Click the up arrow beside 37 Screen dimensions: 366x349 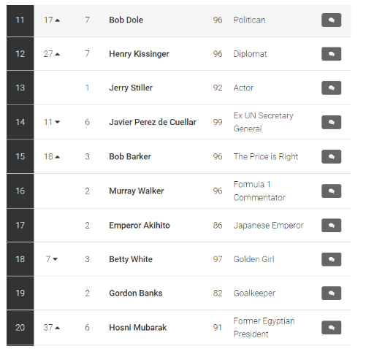(x=58, y=328)
